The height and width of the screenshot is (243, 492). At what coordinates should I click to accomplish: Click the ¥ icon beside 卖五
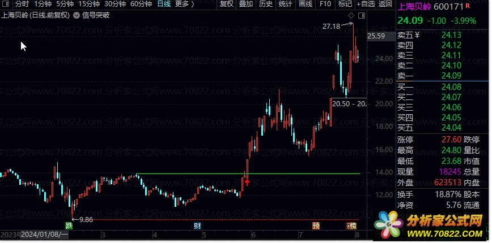[417, 36]
